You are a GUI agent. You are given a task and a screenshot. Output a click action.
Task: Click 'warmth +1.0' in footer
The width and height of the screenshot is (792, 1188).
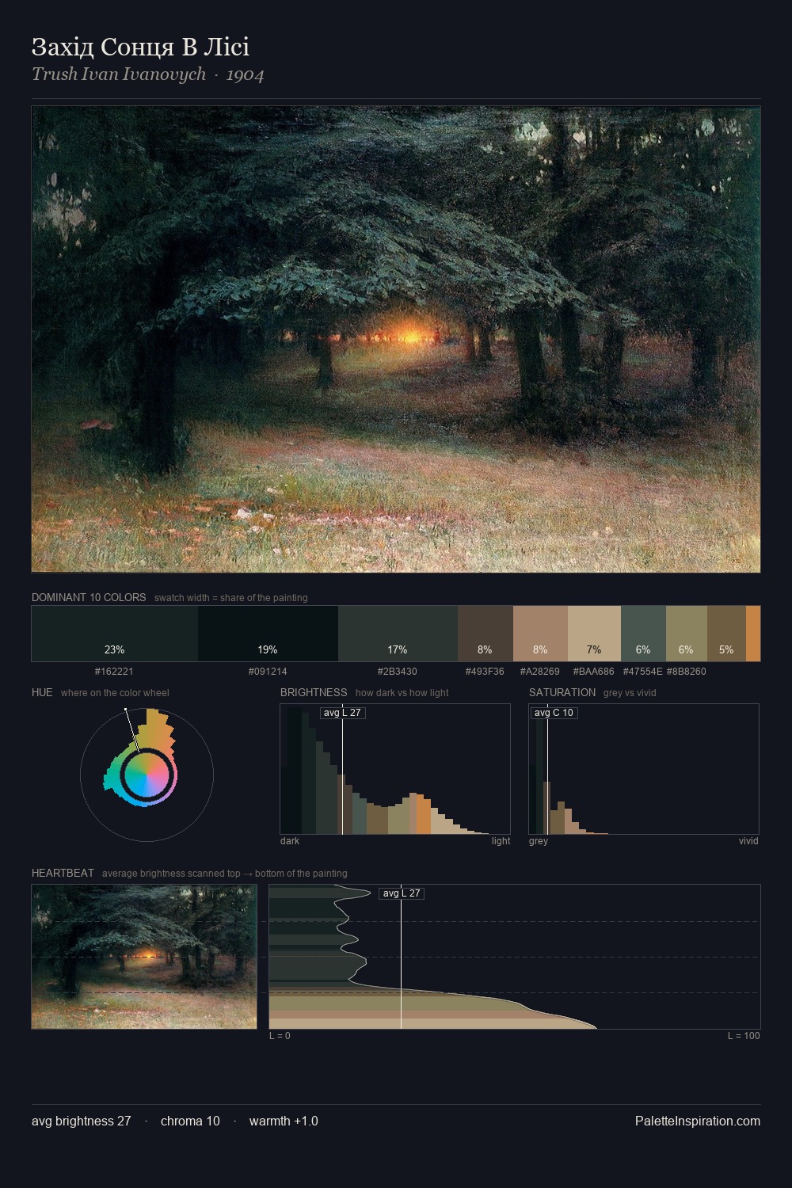(x=284, y=1121)
